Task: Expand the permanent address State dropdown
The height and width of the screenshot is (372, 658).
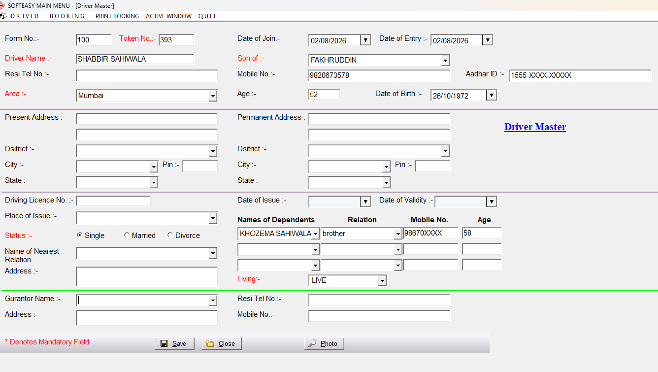Action: 386,183
